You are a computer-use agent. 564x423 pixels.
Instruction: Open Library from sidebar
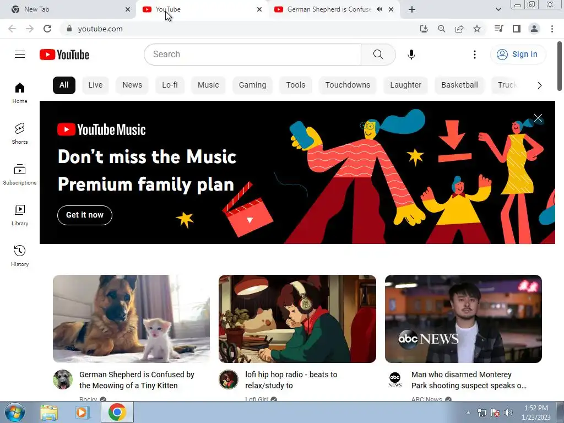pyautogui.click(x=20, y=215)
